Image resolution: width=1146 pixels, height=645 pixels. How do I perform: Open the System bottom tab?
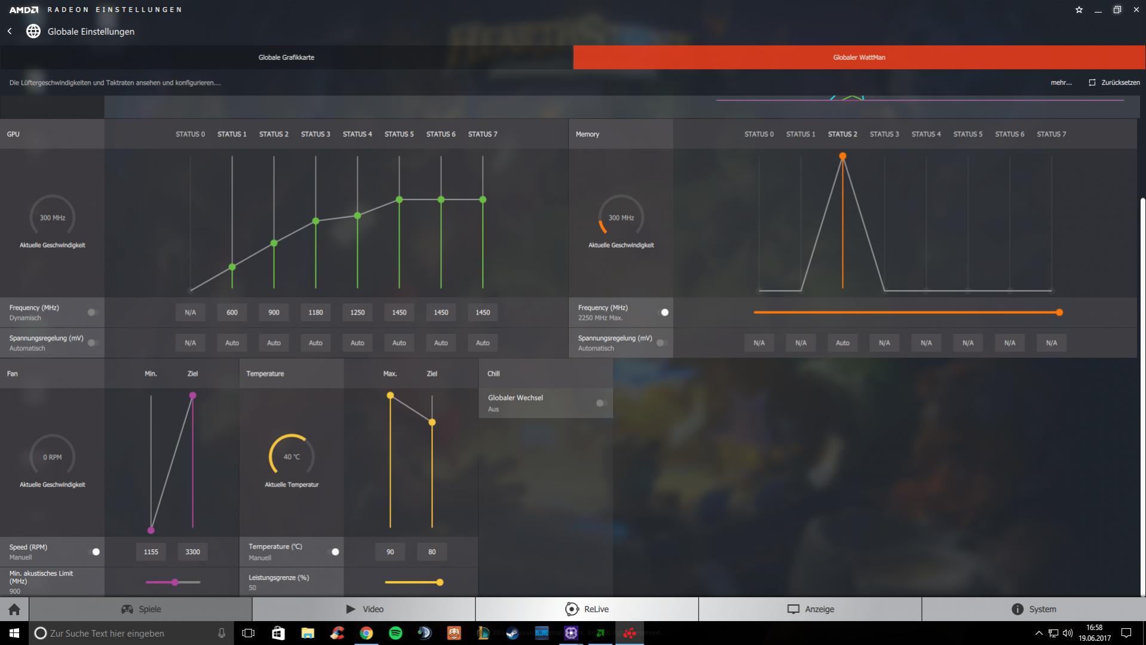tap(1034, 609)
